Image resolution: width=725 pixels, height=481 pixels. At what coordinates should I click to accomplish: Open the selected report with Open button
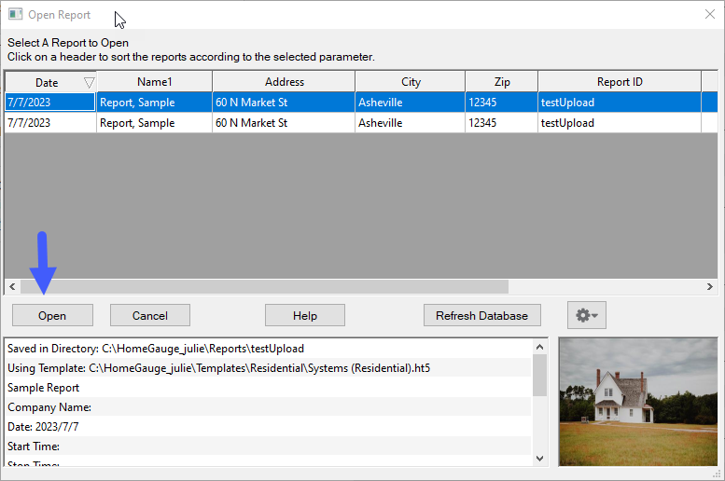click(x=52, y=316)
